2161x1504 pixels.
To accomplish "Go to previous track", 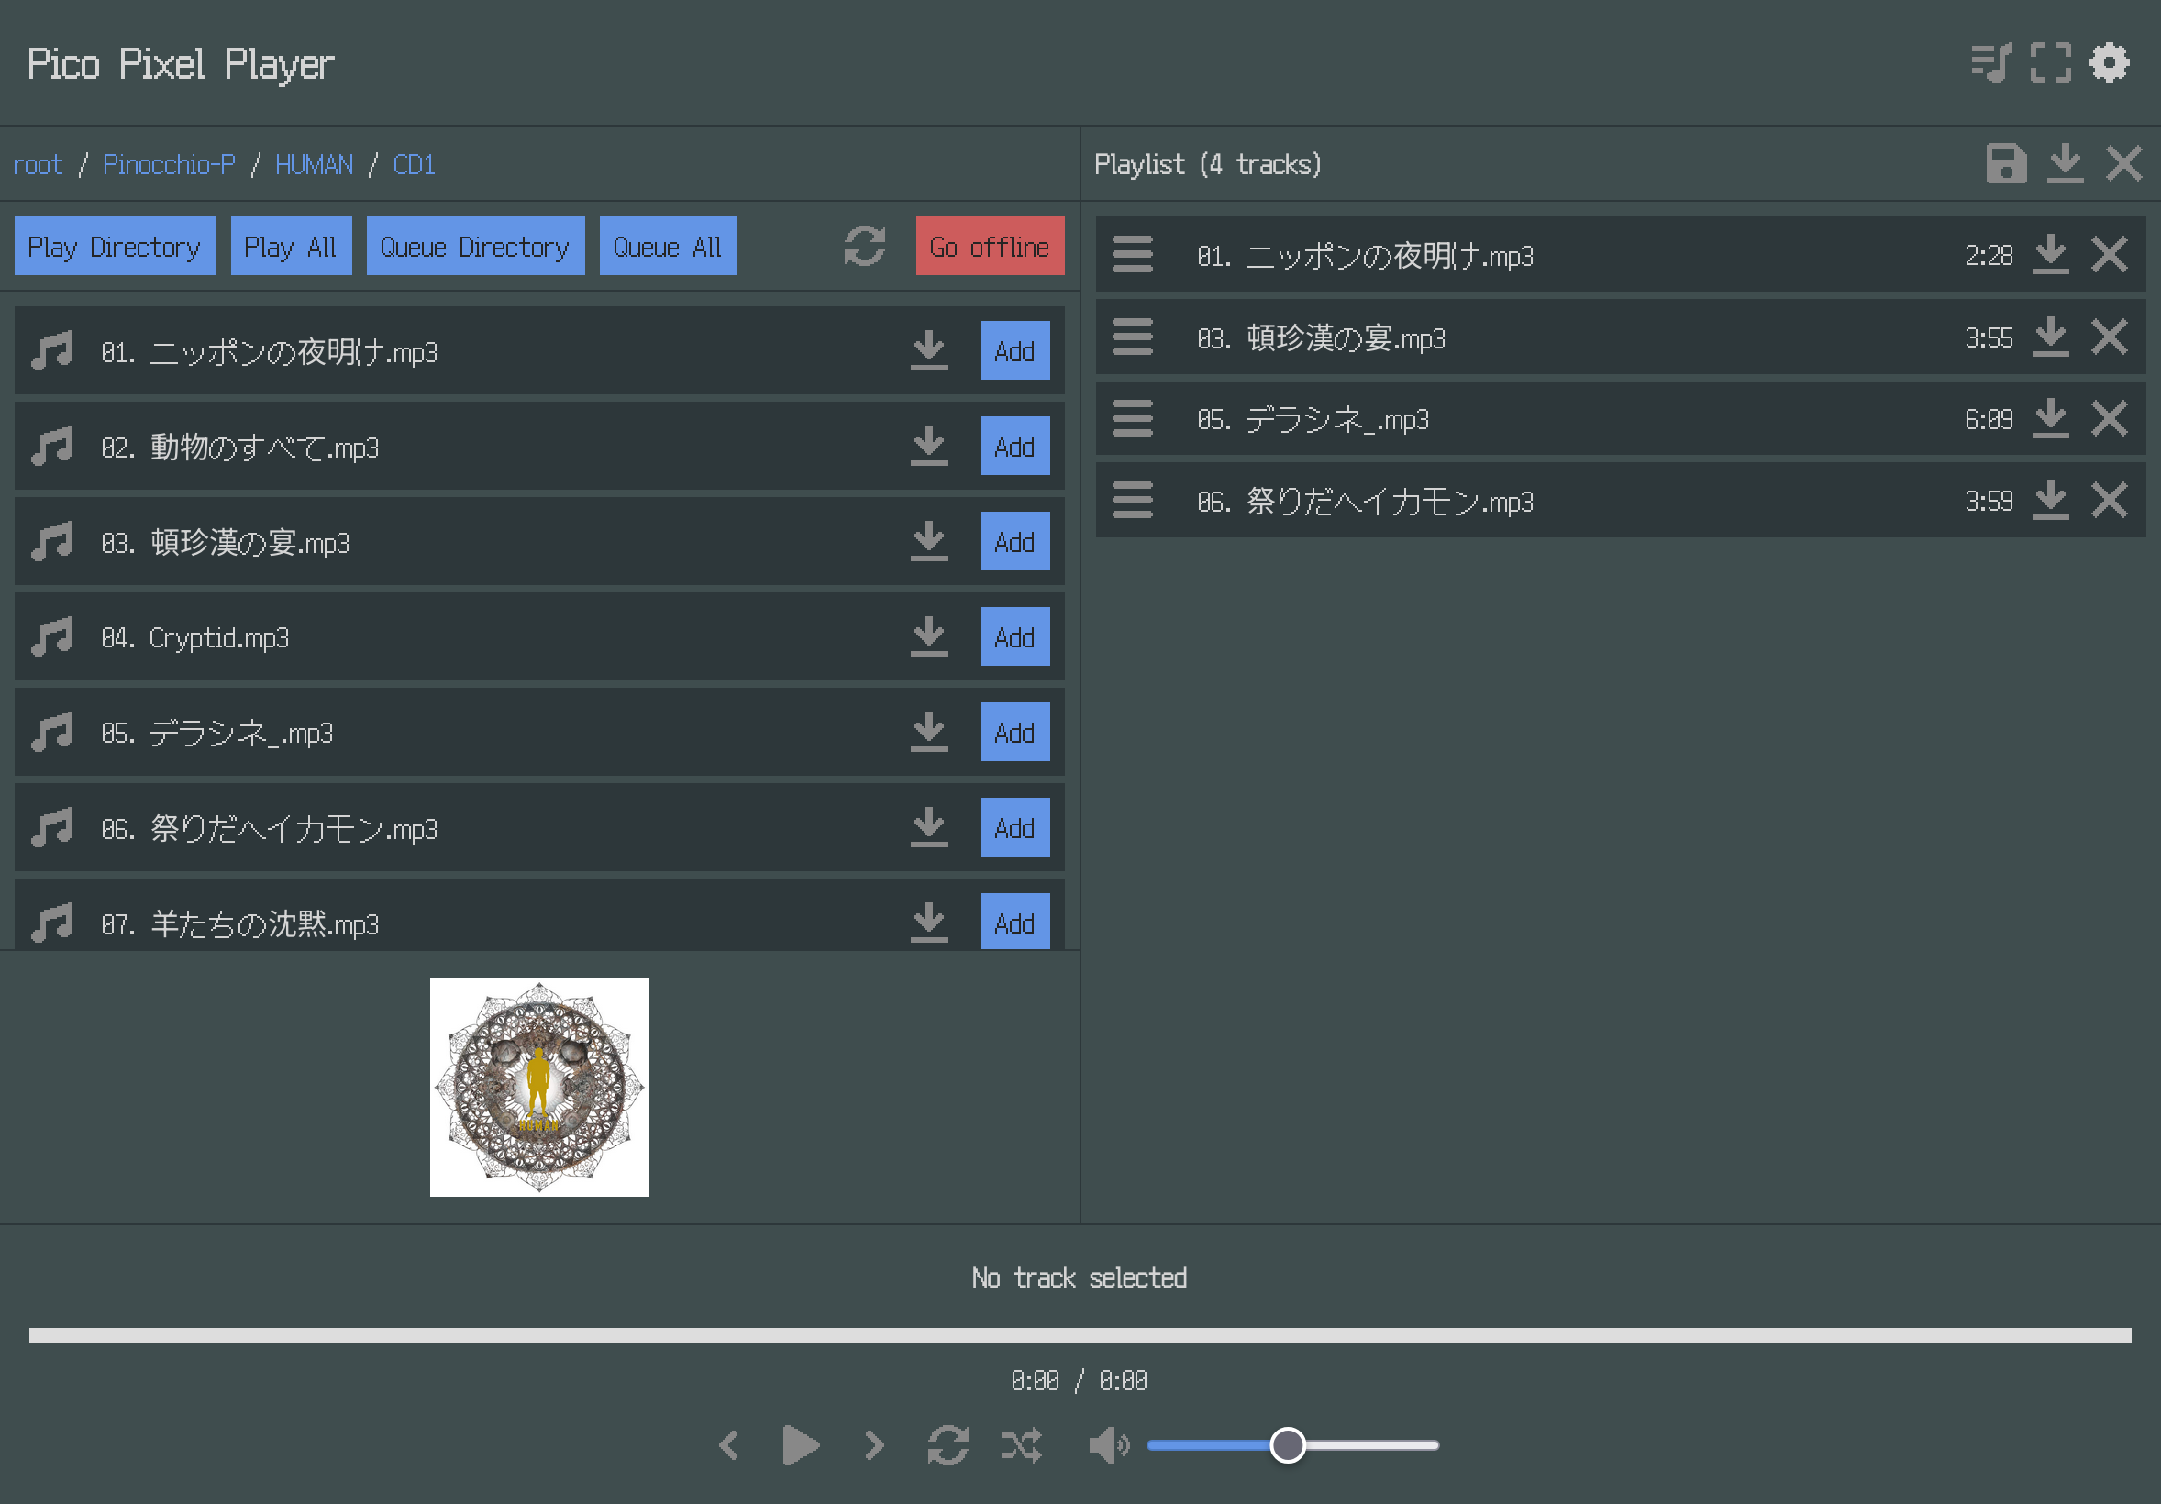I will pyautogui.click(x=728, y=1444).
